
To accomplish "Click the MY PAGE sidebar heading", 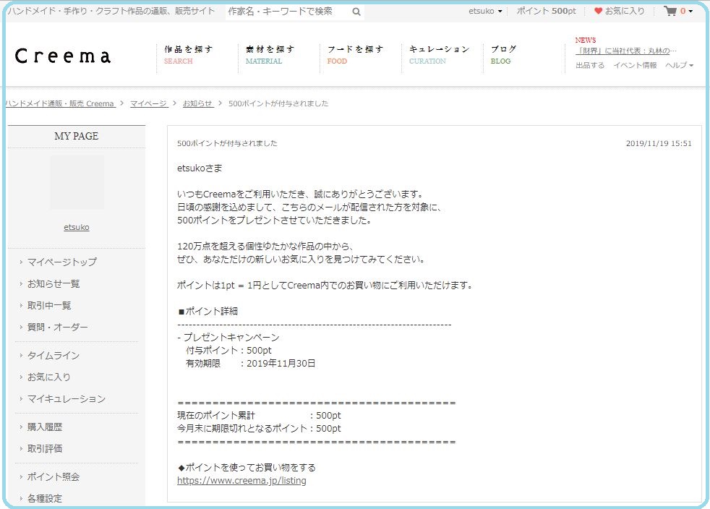I will coord(77,136).
